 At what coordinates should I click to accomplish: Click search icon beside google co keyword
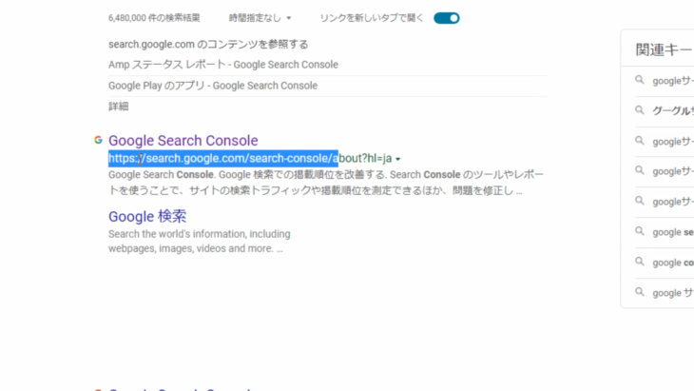click(640, 262)
